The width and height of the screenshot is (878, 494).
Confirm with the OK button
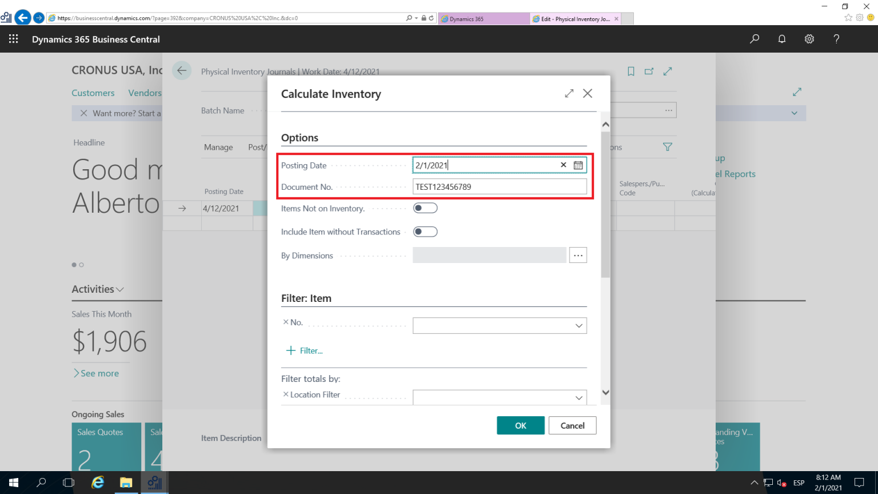pos(520,425)
